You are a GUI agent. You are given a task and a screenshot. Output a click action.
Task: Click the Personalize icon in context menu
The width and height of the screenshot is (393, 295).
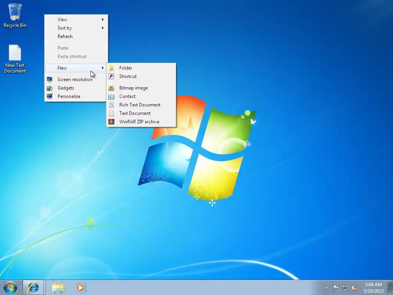[50, 96]
